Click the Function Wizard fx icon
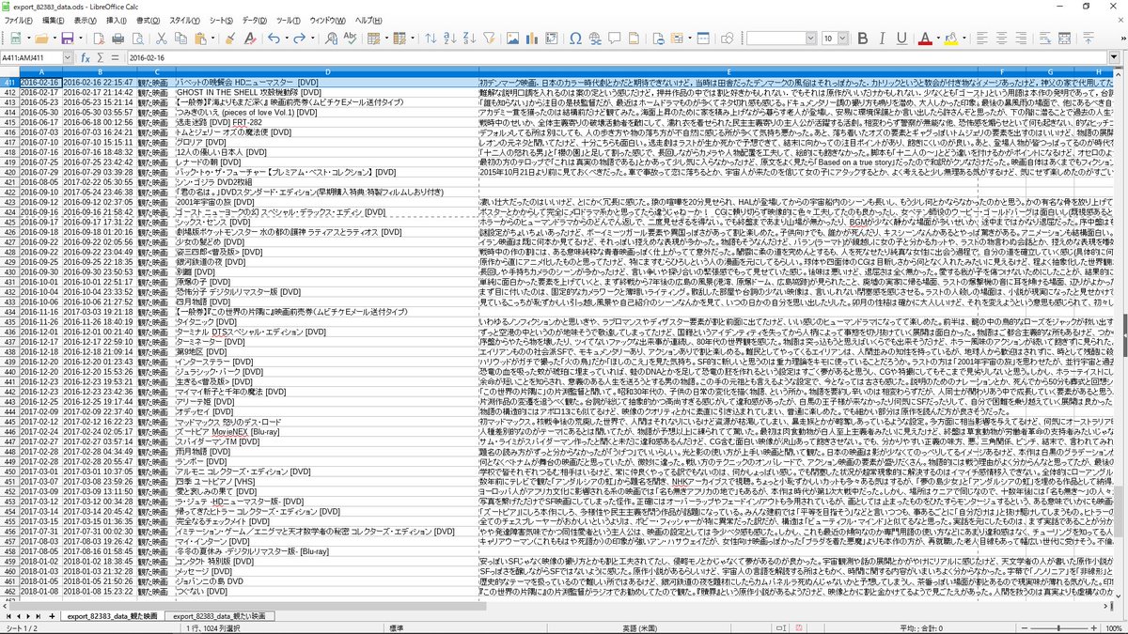Image resolution: width=1128 pixels, height=634 pixels. (86, 57)
